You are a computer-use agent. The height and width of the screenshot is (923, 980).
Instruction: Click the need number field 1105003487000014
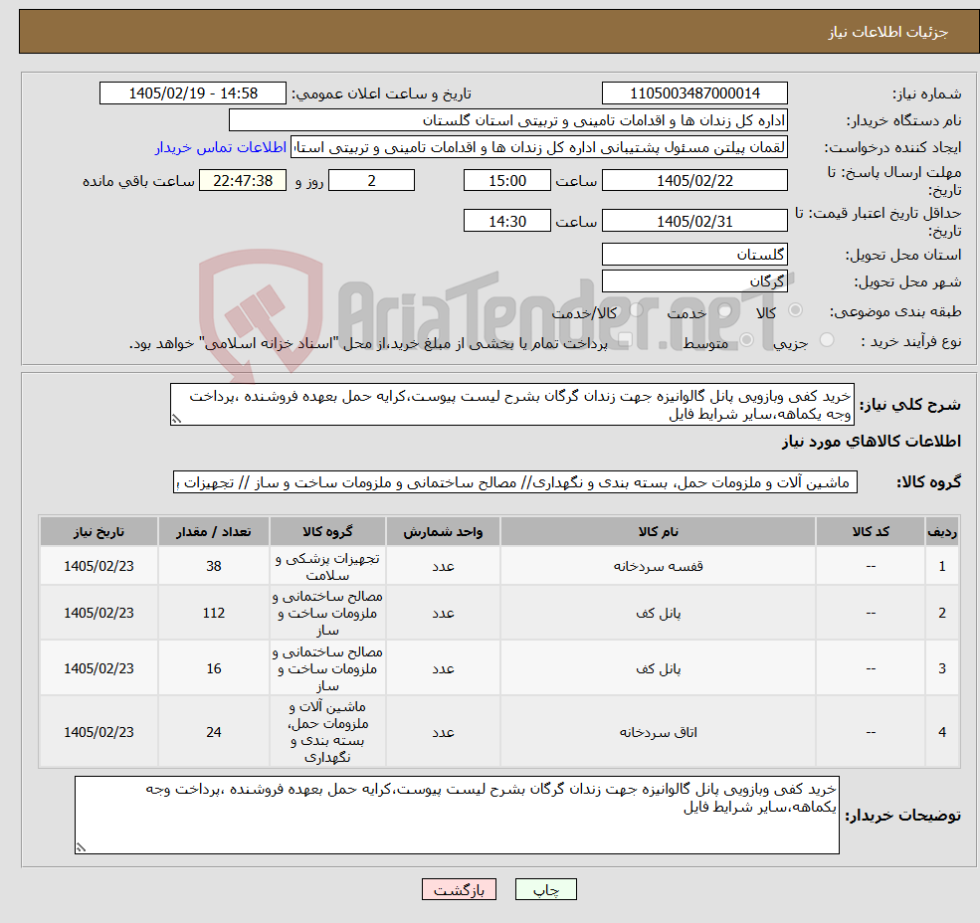point(694,93)
